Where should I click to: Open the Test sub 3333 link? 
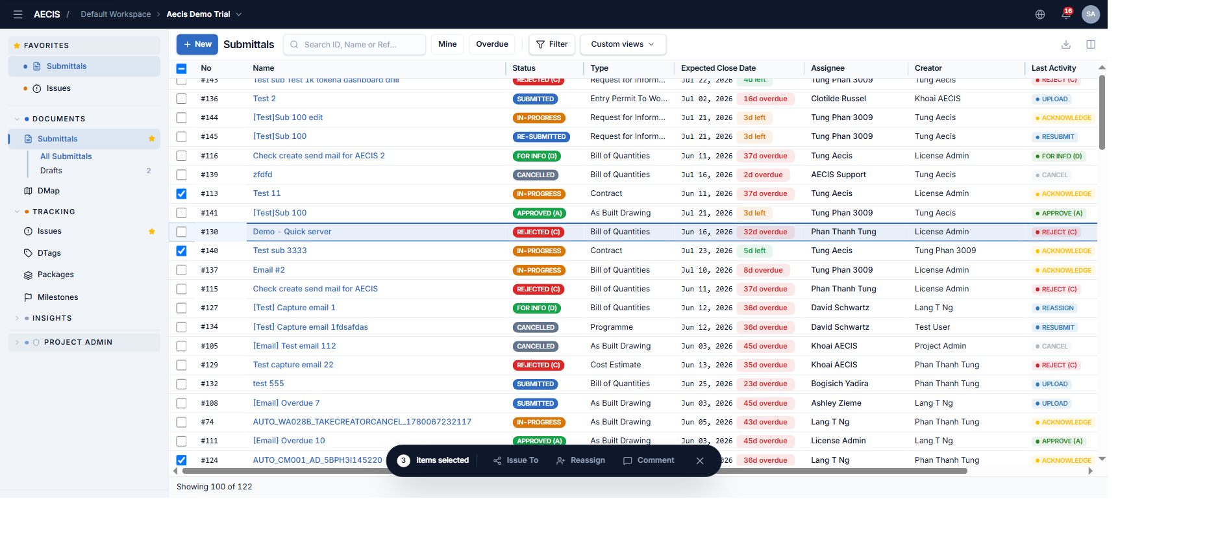(280, 251)
